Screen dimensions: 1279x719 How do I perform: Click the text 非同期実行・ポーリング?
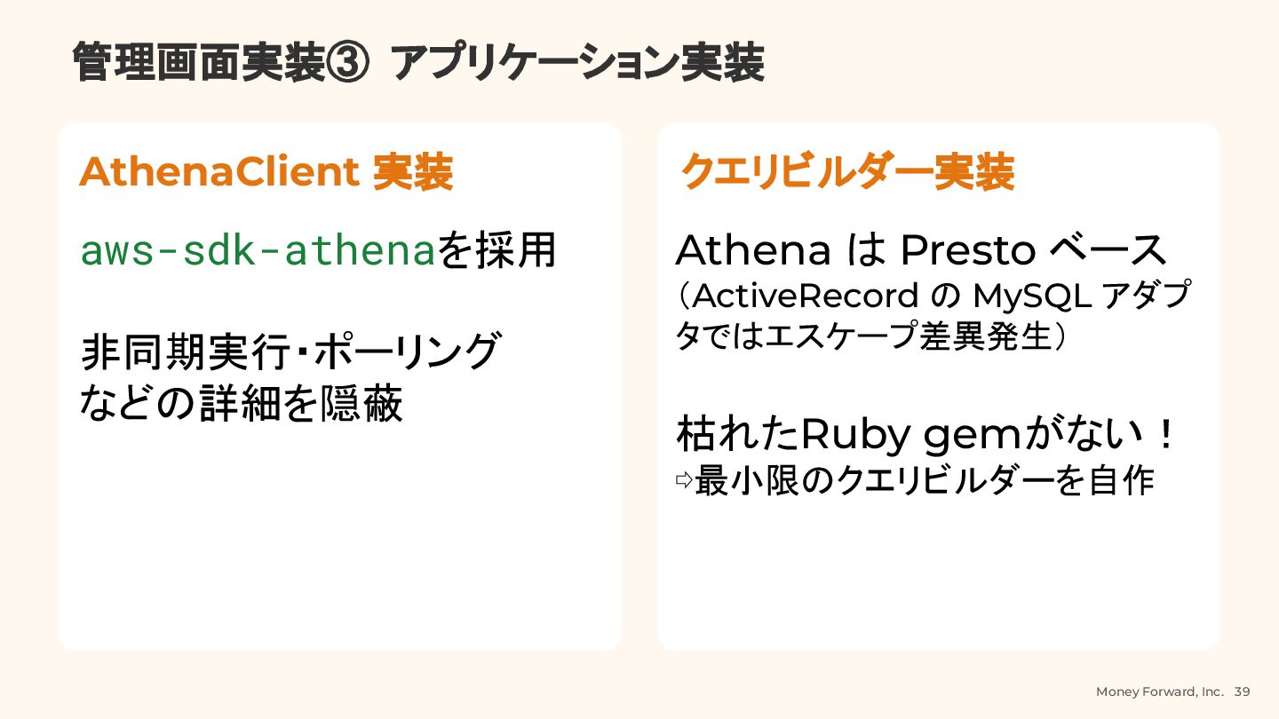[290, 351]
